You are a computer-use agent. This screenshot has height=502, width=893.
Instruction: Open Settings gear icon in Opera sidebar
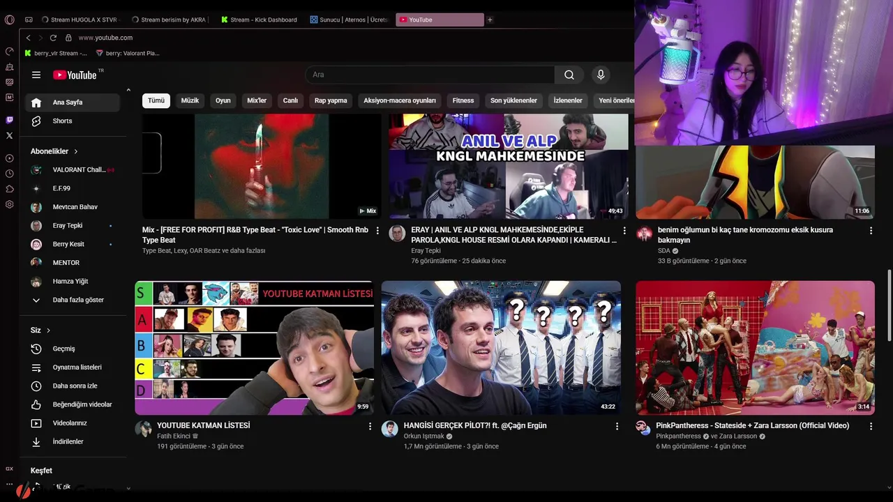(10, 204)
